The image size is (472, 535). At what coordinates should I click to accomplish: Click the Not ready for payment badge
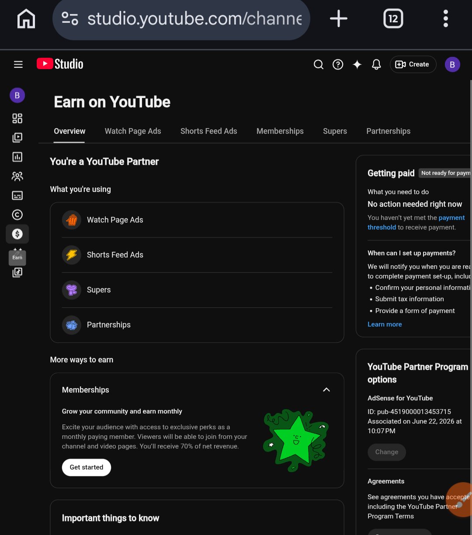coord(445,173)
